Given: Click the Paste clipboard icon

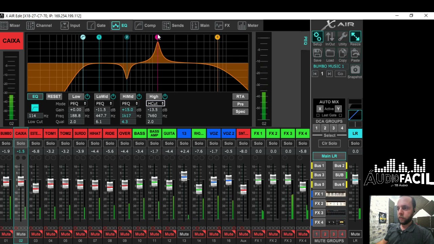Looking at the screenshot, I should 355,53.
